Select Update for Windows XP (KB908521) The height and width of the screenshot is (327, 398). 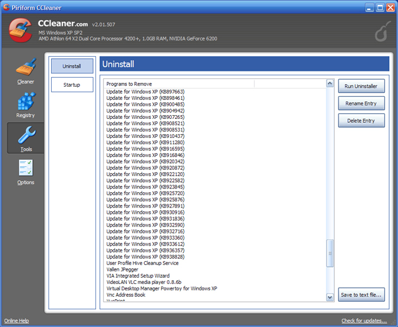(x=145, y=123)
